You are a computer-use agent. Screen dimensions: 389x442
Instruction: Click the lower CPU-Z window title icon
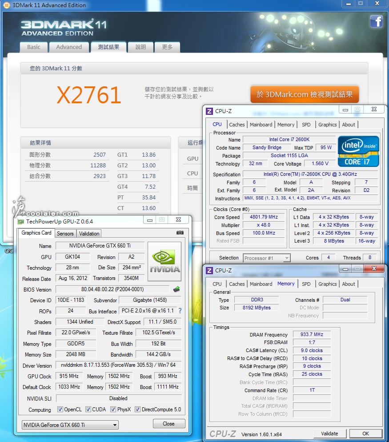pos(209,271)
